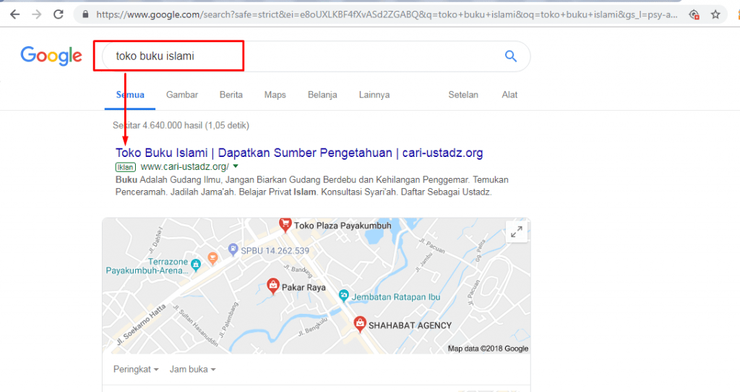Click the Google logo
This screenshot has height=392, width=740.
pyautogui.click(x=51, y=56)
